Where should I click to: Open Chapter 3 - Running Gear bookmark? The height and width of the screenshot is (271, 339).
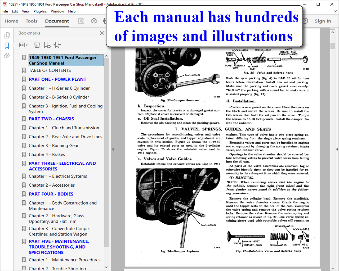54,146
